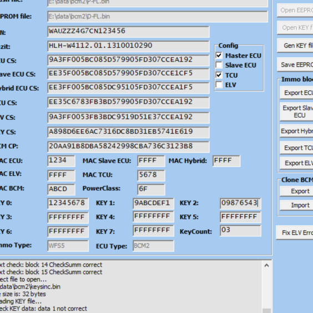
Task: Click the KEY 5 field
Action: click(x=240, y=217)
